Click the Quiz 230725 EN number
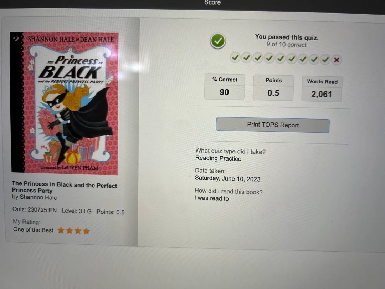This screenshot has height=289, width=385. click(x=35, y=210)
